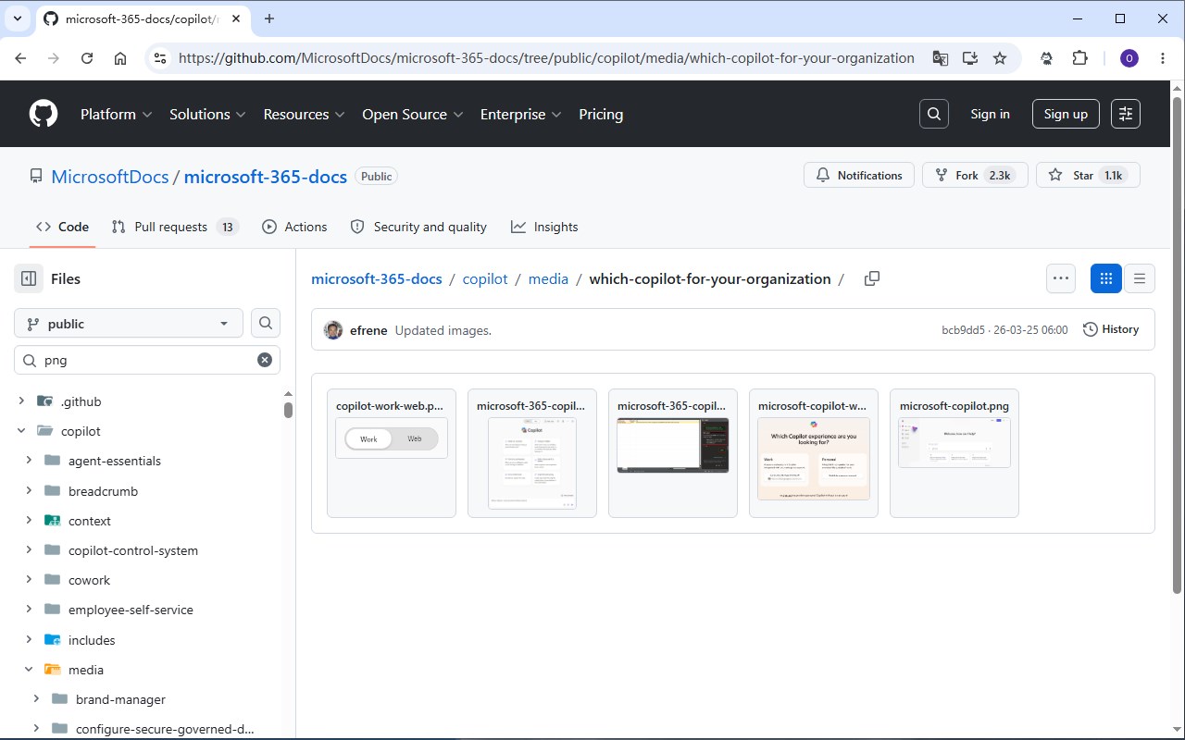This screenshot has width=1185, height=740.
Task: Open the command palette icon beside Sign up
Action: tap(1126, 114)
